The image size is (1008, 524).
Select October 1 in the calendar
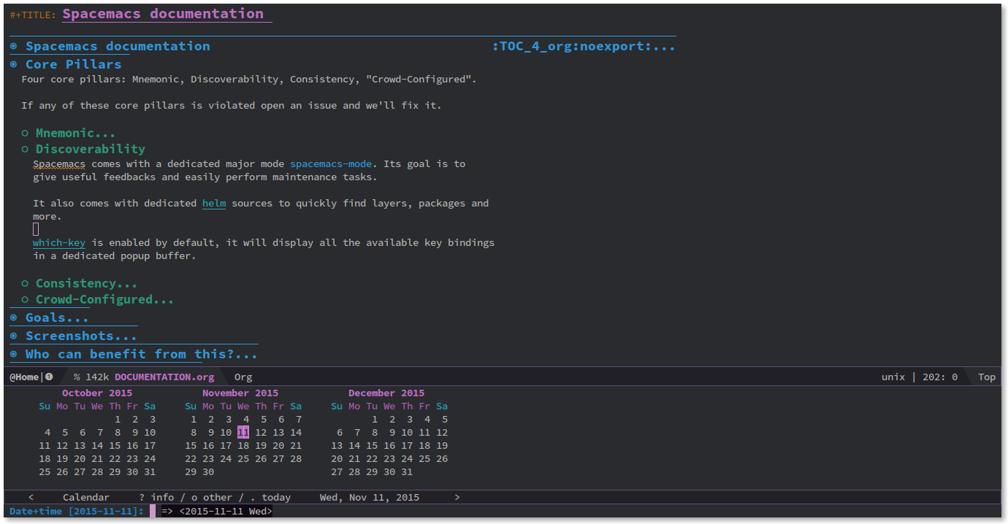coord(118,419)
